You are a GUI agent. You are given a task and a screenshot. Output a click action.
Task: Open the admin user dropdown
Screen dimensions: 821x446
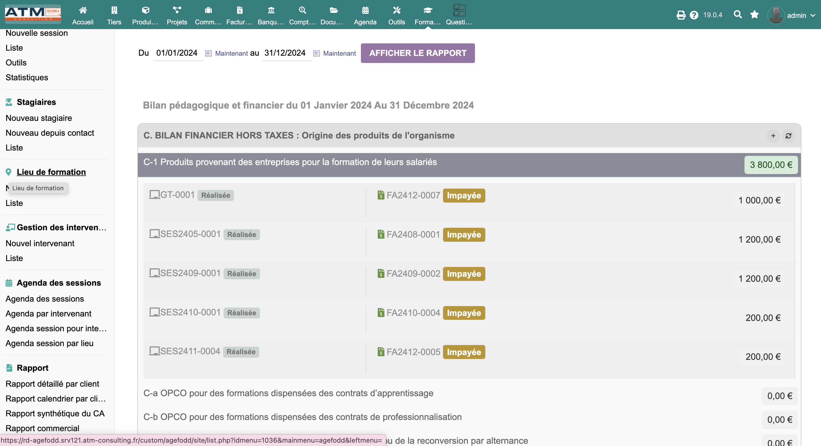pyautogui.click(x=791, y=15)
